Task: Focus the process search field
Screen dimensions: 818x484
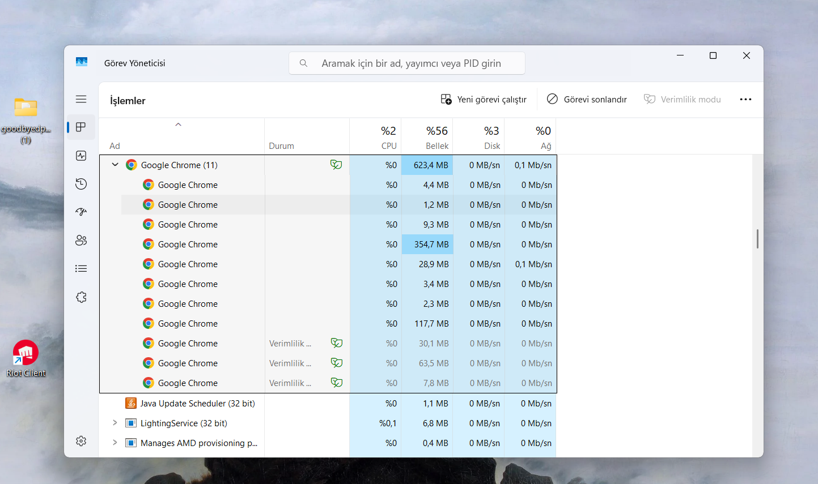Action: [x=407, y=63]
